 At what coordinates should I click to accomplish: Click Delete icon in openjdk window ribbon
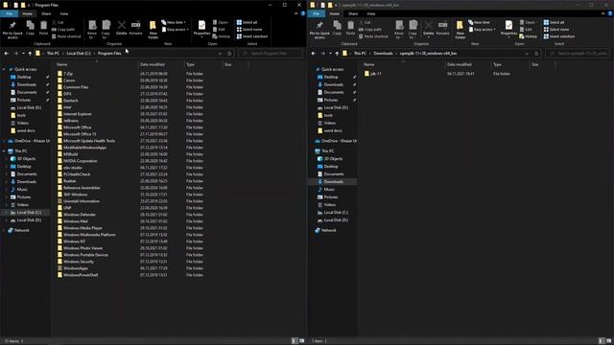[x=429, y=28]
